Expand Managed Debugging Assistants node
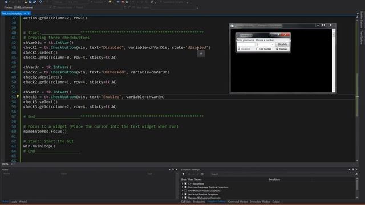The image size is (365, 205). point(182,198)
